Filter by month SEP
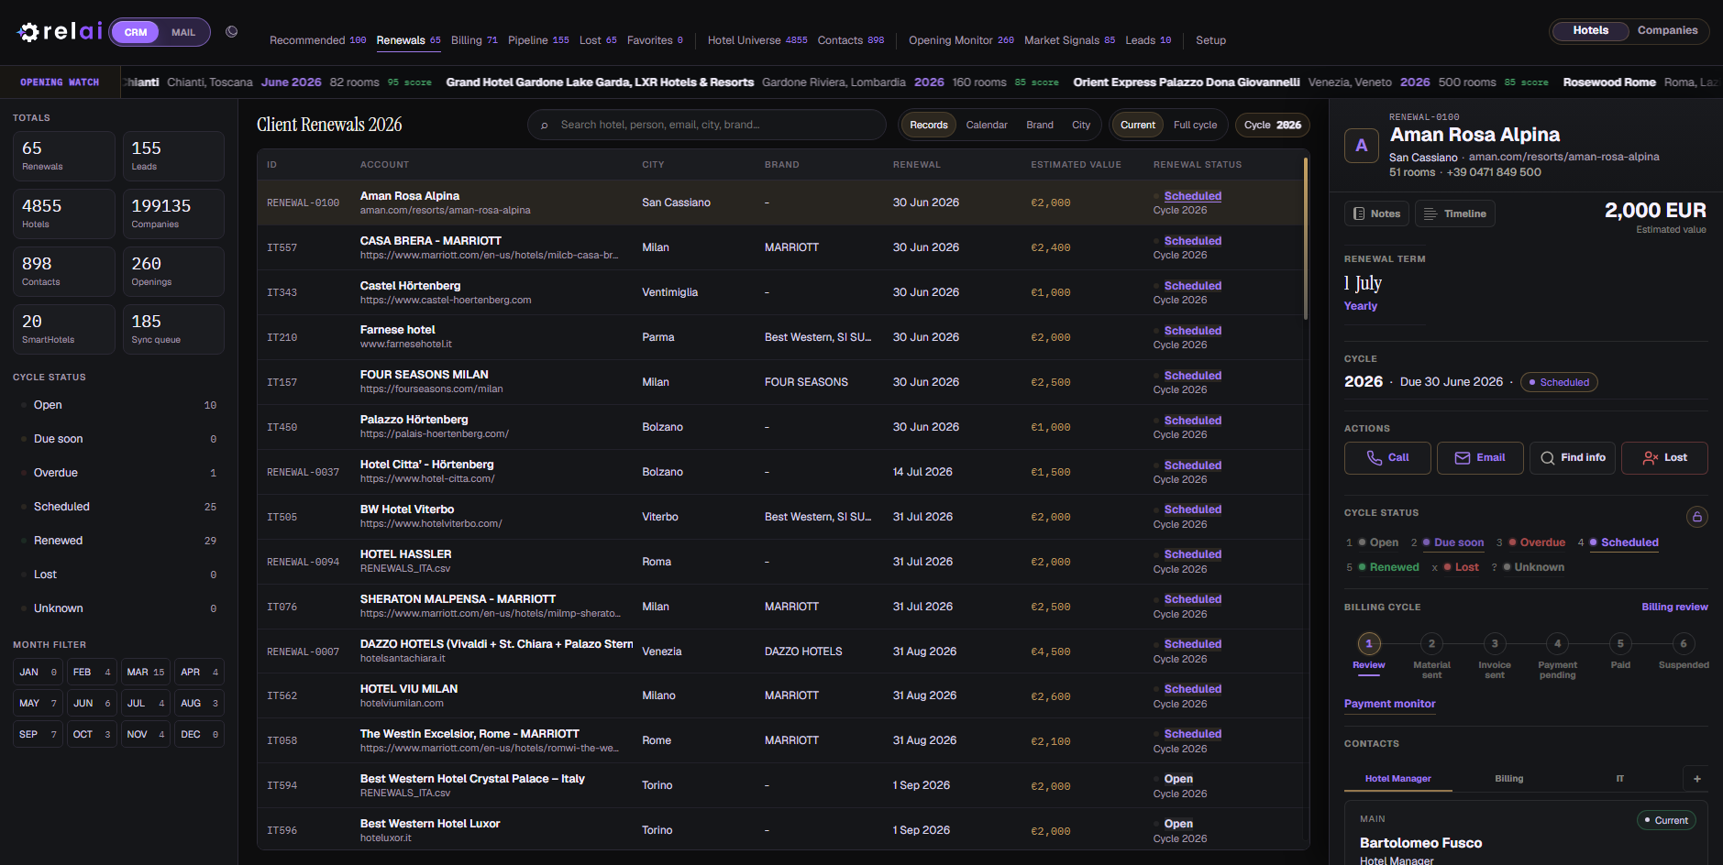 click(38, 735)
